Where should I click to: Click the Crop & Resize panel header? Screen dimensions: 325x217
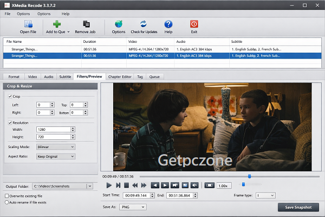tap(50, 86)
